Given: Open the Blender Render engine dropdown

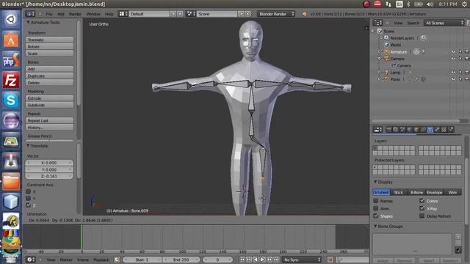Looking at the screenshot, I should (x=276, y=14).
